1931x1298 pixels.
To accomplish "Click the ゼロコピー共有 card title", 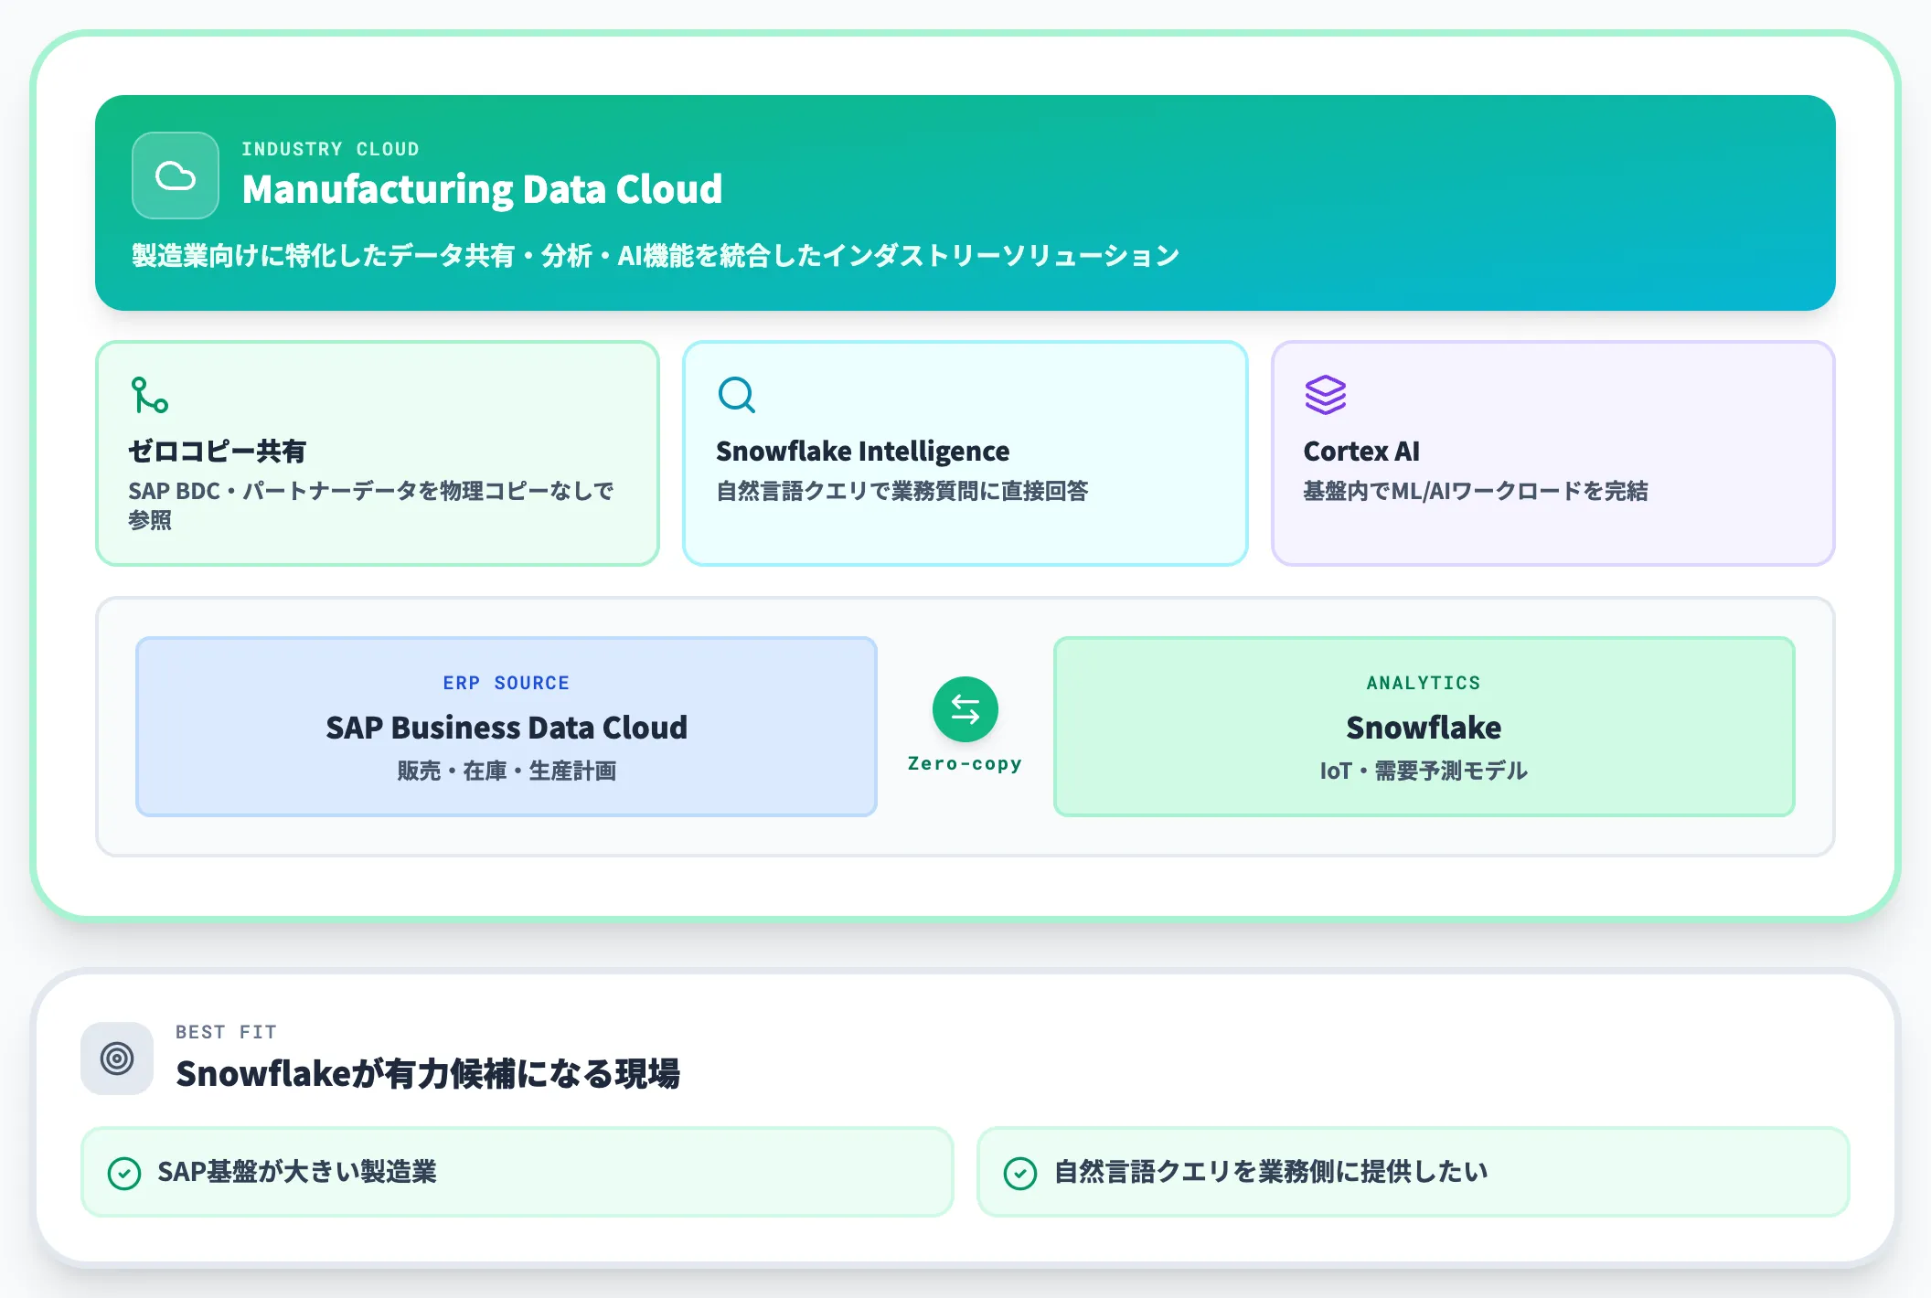I will [218, 452].
